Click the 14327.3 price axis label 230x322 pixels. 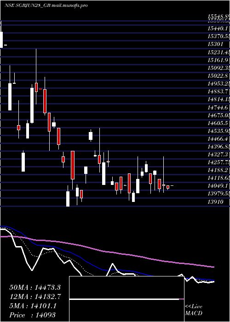218,155
